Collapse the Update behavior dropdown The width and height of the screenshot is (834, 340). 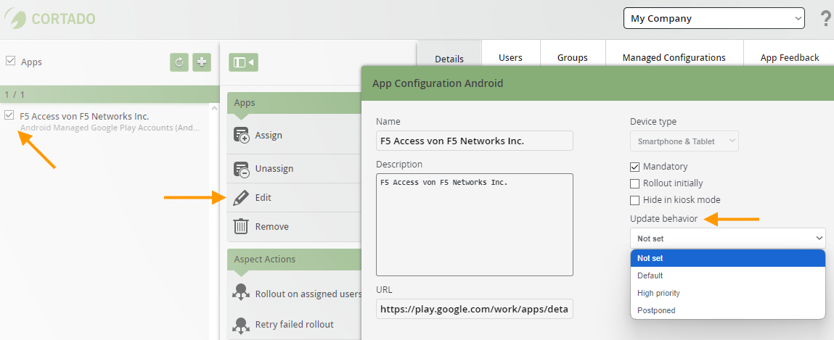pos(727,239)
